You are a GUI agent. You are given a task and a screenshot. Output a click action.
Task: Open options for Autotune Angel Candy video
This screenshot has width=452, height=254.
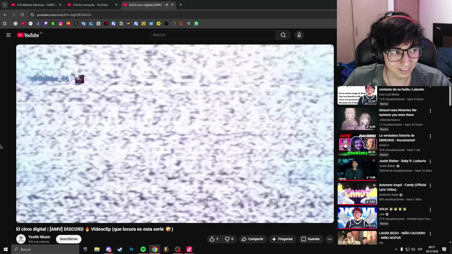(x=430, y=186)
